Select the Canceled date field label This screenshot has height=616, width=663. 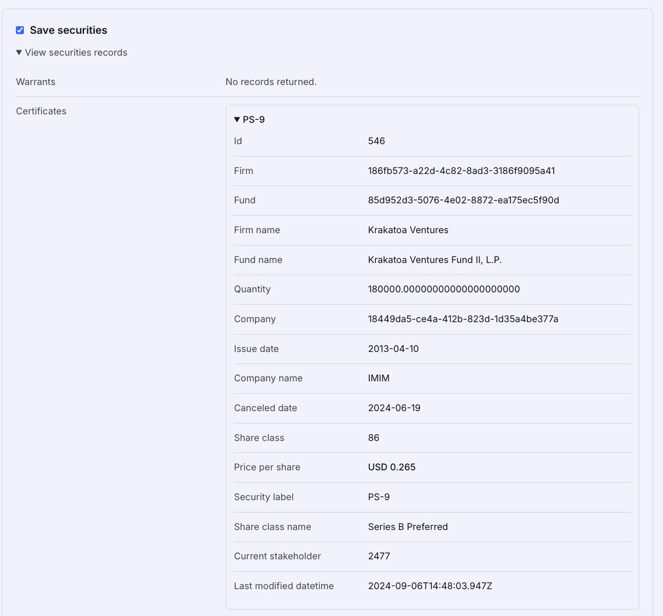tap(265, 408)
